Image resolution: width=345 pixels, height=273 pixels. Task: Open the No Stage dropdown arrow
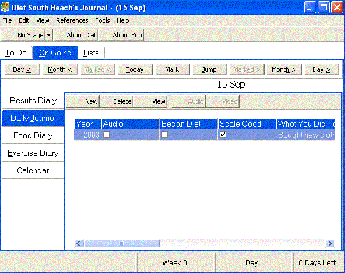click(49, 35)
